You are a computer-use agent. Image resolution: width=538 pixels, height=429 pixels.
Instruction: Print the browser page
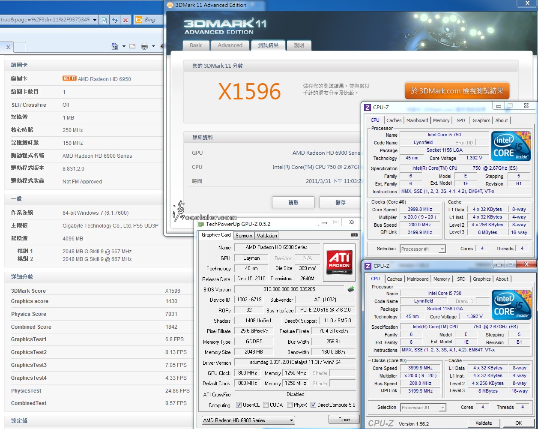(x=144, y=46)
